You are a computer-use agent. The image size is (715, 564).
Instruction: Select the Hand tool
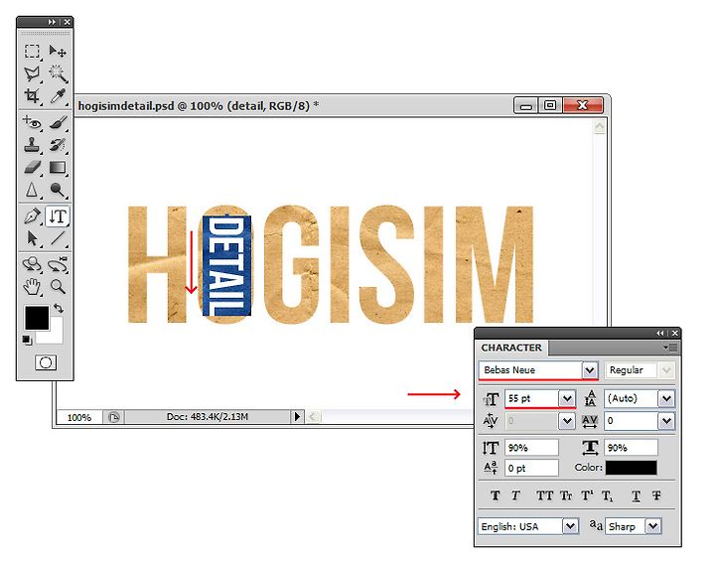(x=32, y=287)
